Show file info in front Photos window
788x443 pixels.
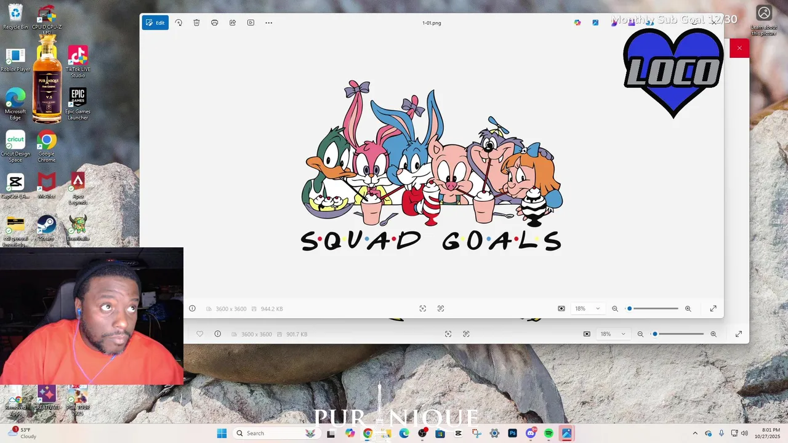point(192,309)
